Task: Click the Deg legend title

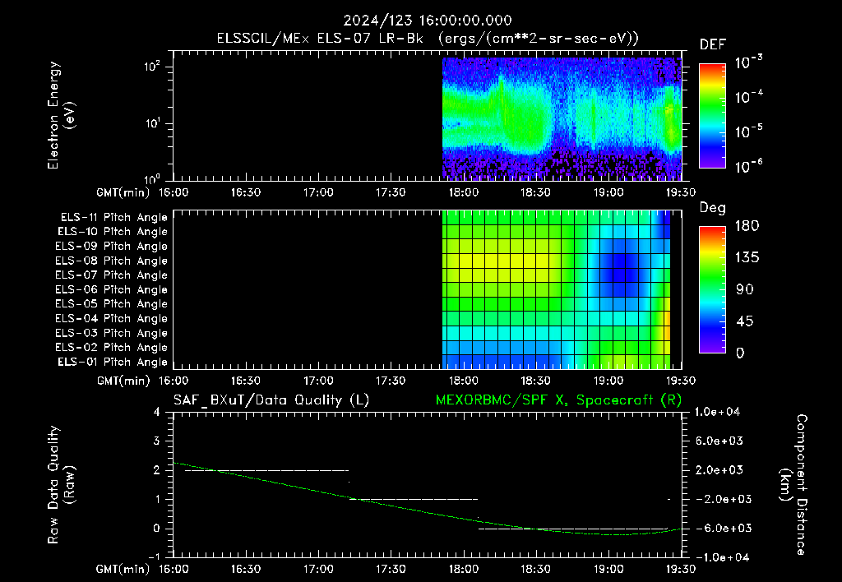Action: [713, 208]
